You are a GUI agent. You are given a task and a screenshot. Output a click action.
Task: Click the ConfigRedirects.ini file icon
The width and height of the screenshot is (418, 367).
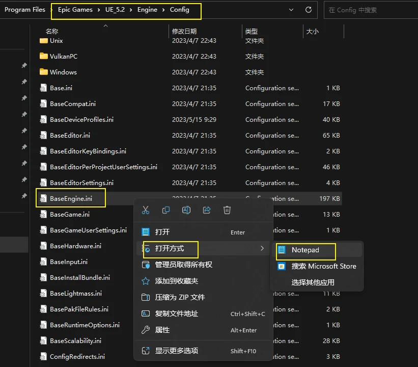(43, 357)
